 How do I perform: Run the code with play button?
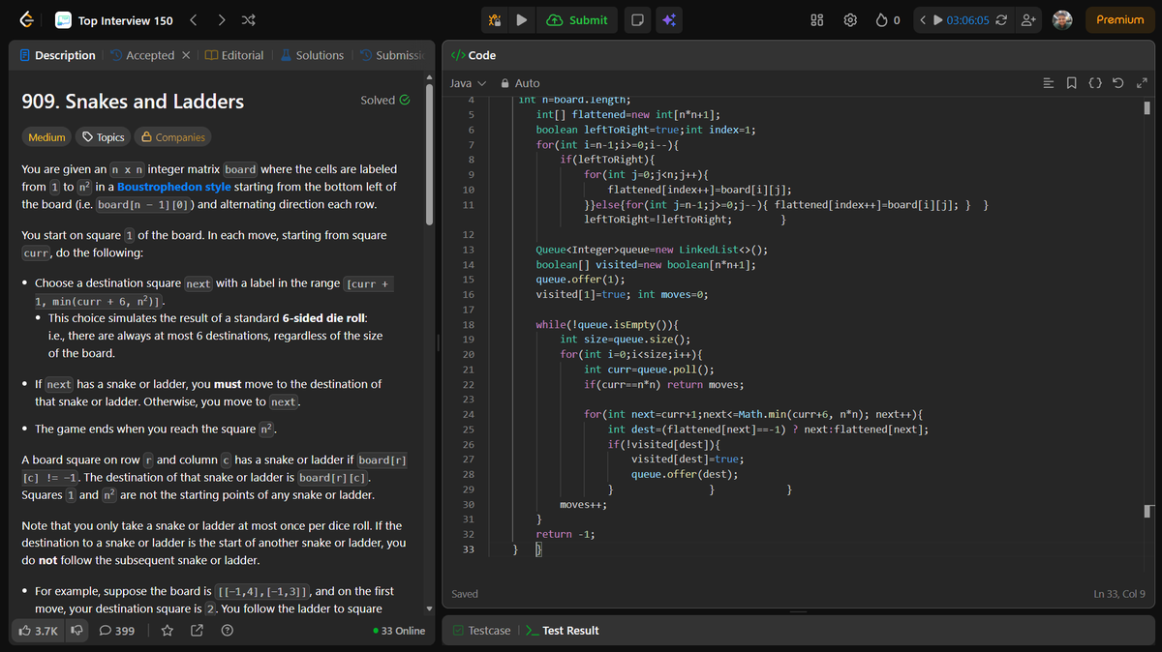[521, 19]
